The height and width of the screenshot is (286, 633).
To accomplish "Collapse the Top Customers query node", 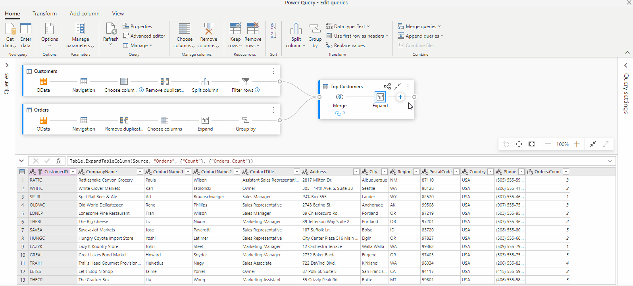I will click(398, 86).
